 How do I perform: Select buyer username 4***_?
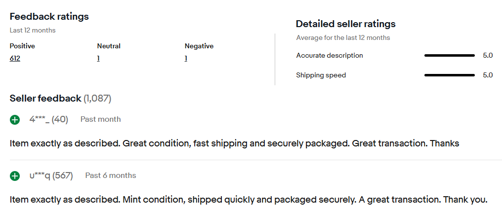click(x=39, y=119)
